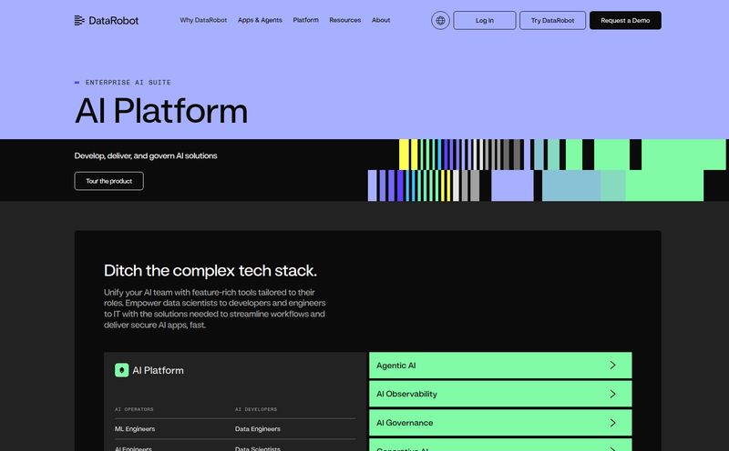Expand the AI Observability row
729x451 pixels.
pyautogui.click(x=500, y=394)
